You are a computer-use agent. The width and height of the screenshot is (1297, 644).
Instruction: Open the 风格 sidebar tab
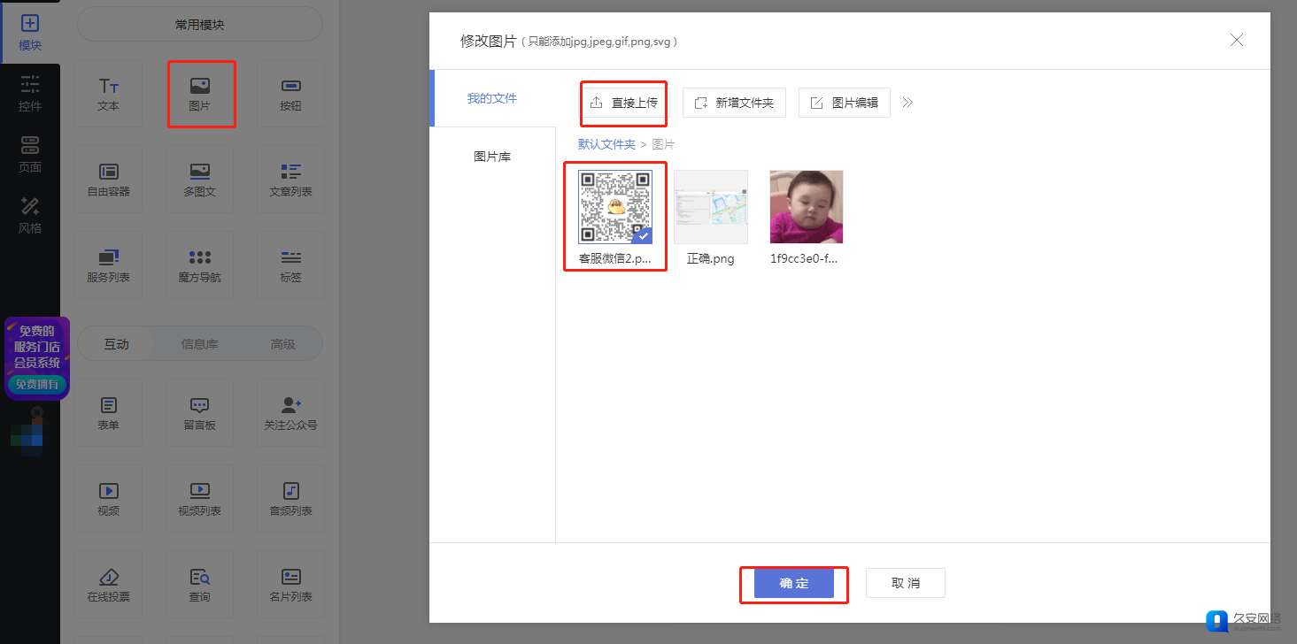[x=30, y=216]
